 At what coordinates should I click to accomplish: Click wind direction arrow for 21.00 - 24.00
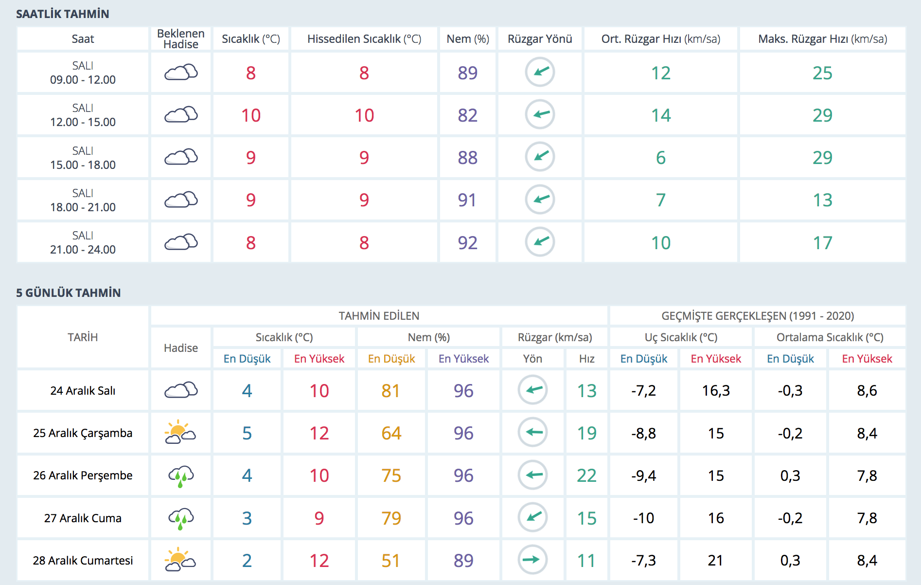click(540, 242)
